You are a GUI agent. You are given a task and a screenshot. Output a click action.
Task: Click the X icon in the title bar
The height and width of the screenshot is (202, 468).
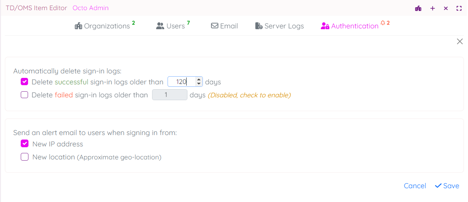(446, 8)
